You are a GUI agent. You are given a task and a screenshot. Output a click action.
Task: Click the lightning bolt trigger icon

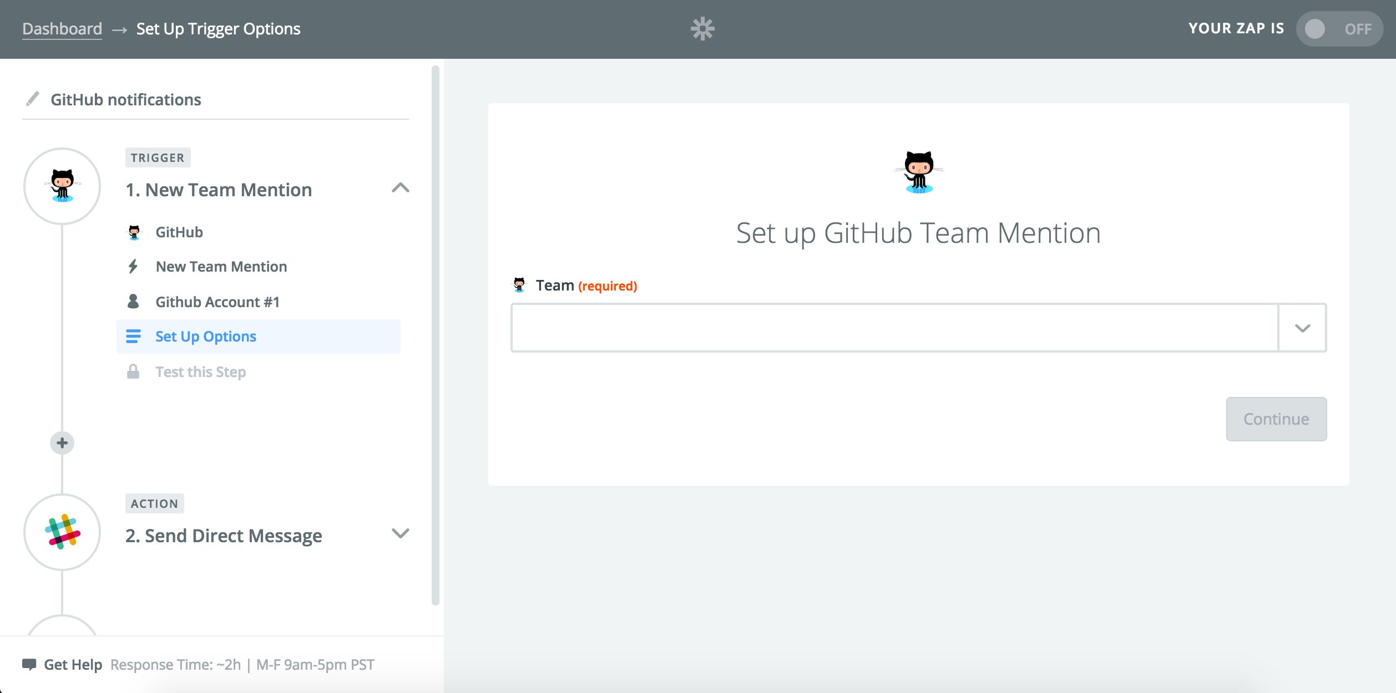pyautogui.click(x=133, y=267)
